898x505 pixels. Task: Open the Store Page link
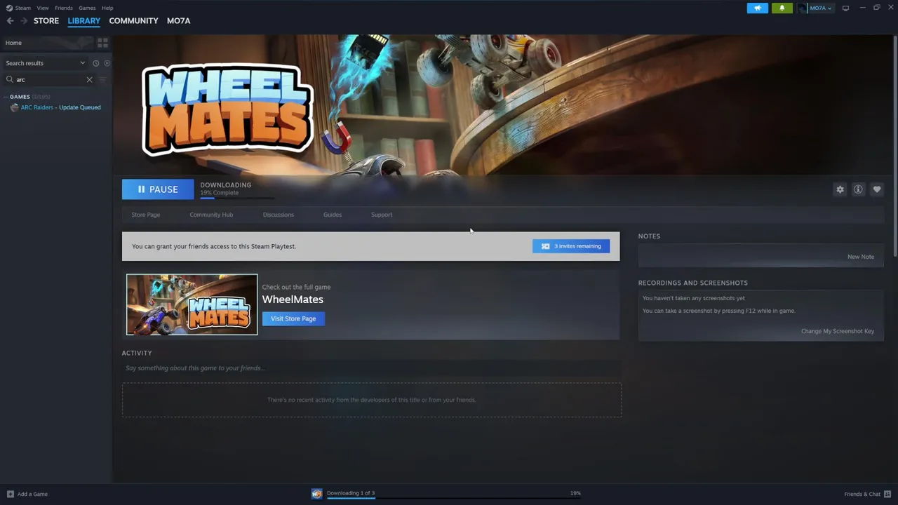146,215
